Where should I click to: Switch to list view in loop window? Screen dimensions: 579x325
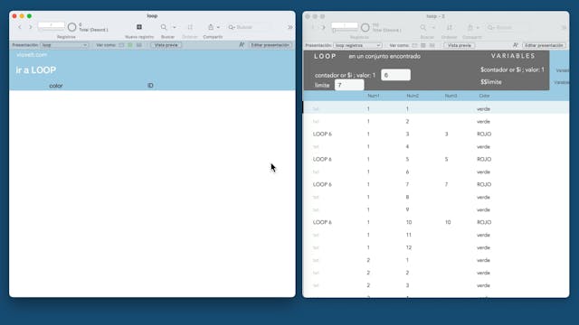click(x=130, y=45)
